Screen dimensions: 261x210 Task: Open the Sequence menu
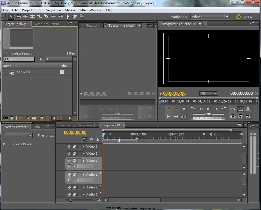(x=53, y=10)
